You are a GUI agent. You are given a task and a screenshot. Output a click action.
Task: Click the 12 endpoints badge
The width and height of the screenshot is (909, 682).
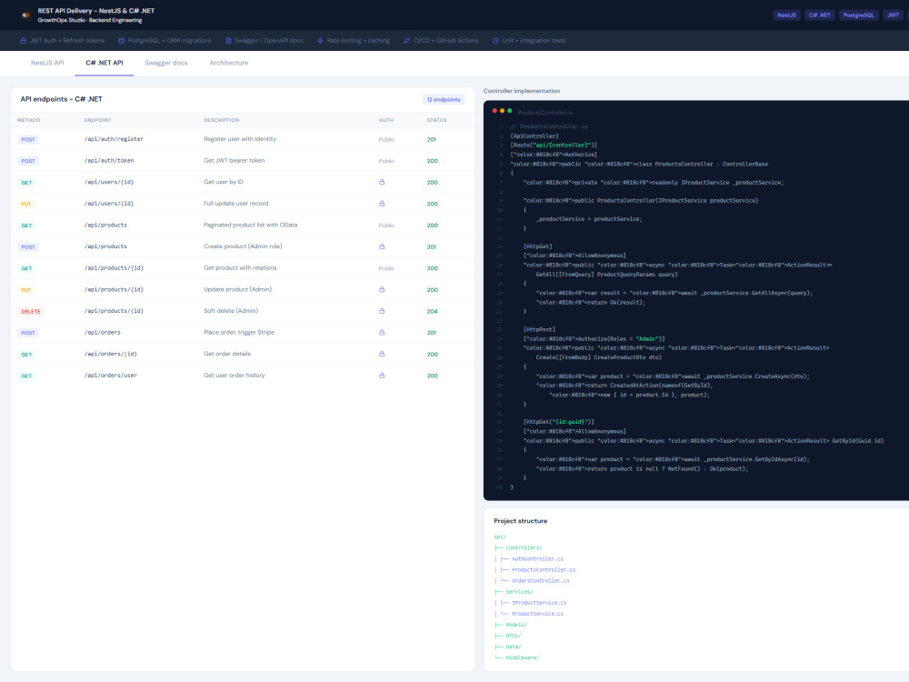coord(444,100)
